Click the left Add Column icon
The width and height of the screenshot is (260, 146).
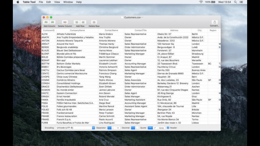pos(46,22)
